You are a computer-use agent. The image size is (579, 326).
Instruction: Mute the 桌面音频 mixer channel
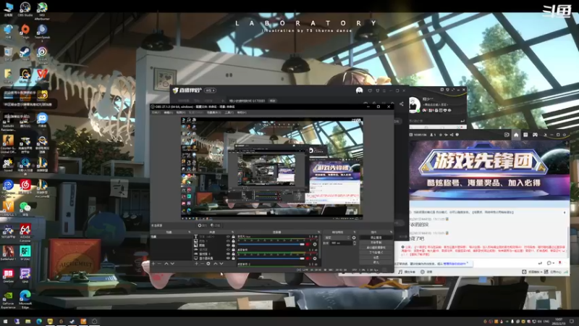308,259
